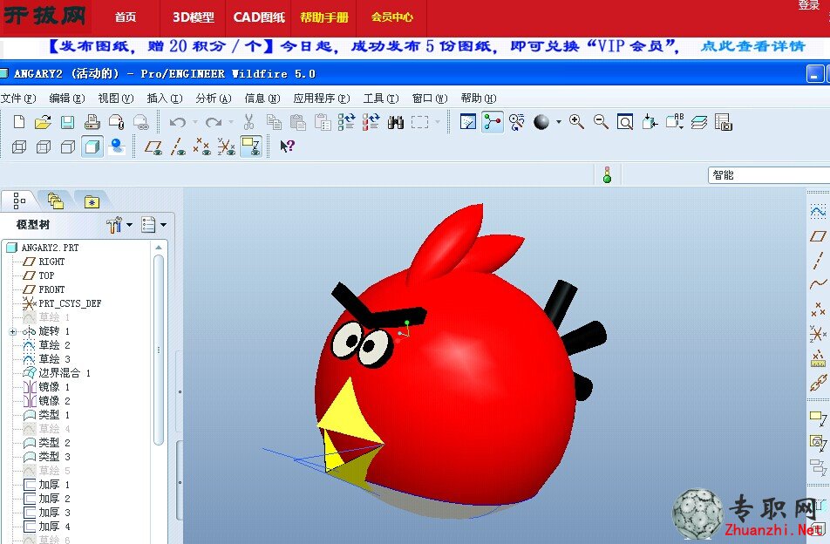Save the model with the floppy disk icon
The height and width of the screenshot is (544, 830).
67,122
